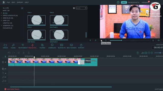
Task: Click the zoom to fit timeline icon
Action: (x=146, y=53)
